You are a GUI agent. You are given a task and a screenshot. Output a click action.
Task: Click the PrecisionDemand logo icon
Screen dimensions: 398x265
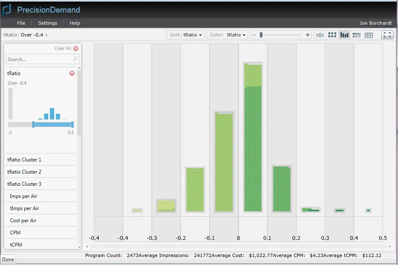(7, 9)
